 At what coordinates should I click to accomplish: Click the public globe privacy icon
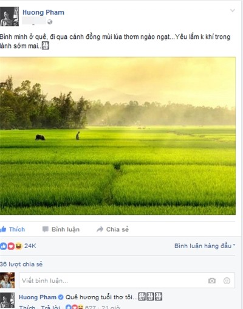tap(50, 22)
